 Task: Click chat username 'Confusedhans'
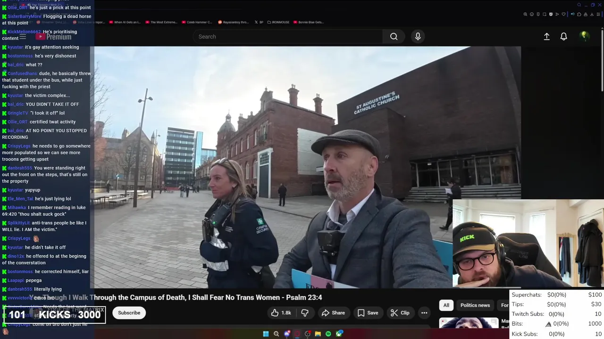[22, 74]
